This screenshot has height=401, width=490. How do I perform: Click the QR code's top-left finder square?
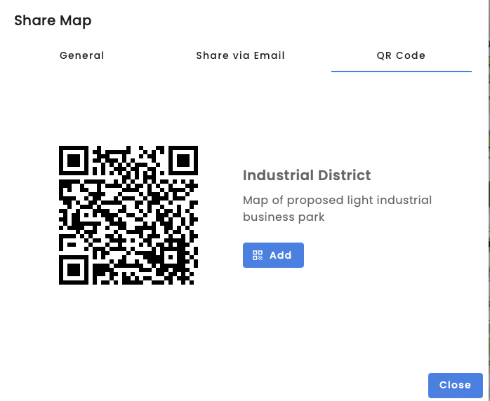point(73,161)
